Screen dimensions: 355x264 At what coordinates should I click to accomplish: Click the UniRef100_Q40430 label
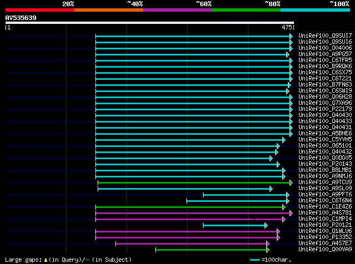coord(325,115)
